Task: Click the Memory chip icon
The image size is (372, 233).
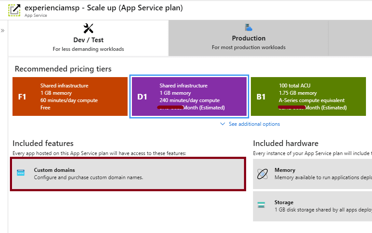Action: click(x=263, y=174)
